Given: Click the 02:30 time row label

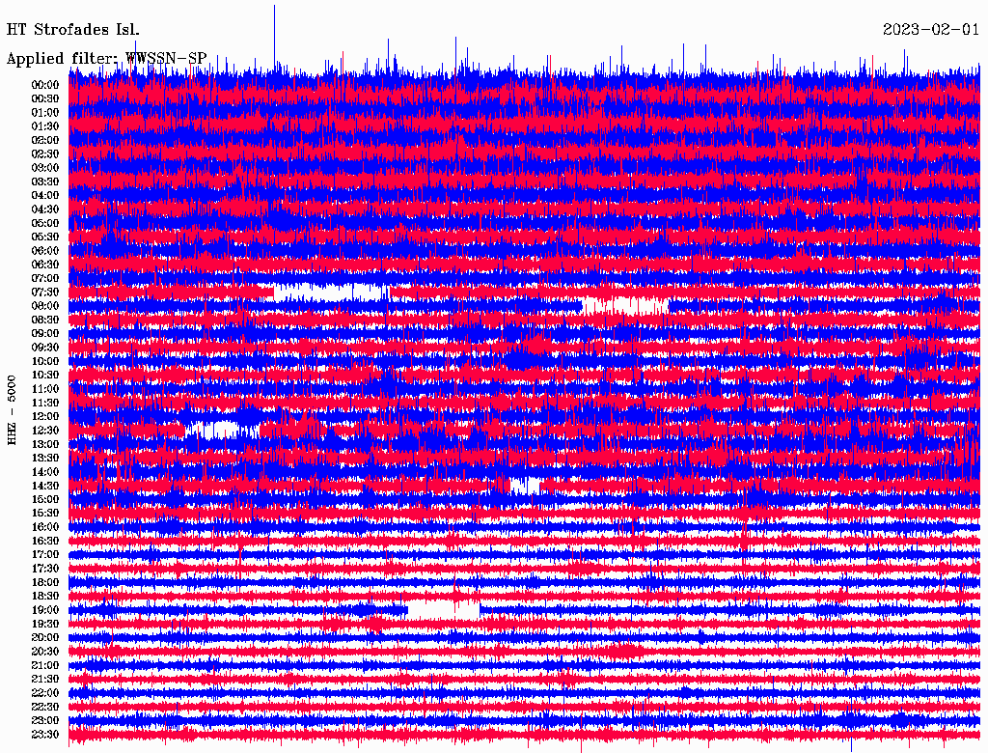Looking at the screenshot, I should [45, 153].
